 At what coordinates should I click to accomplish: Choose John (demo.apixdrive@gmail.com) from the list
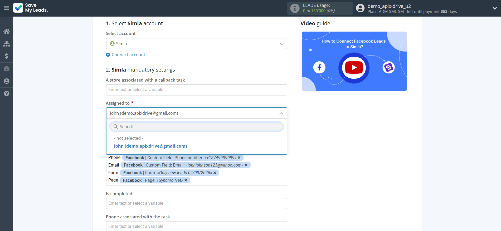(x=150, y=146)
